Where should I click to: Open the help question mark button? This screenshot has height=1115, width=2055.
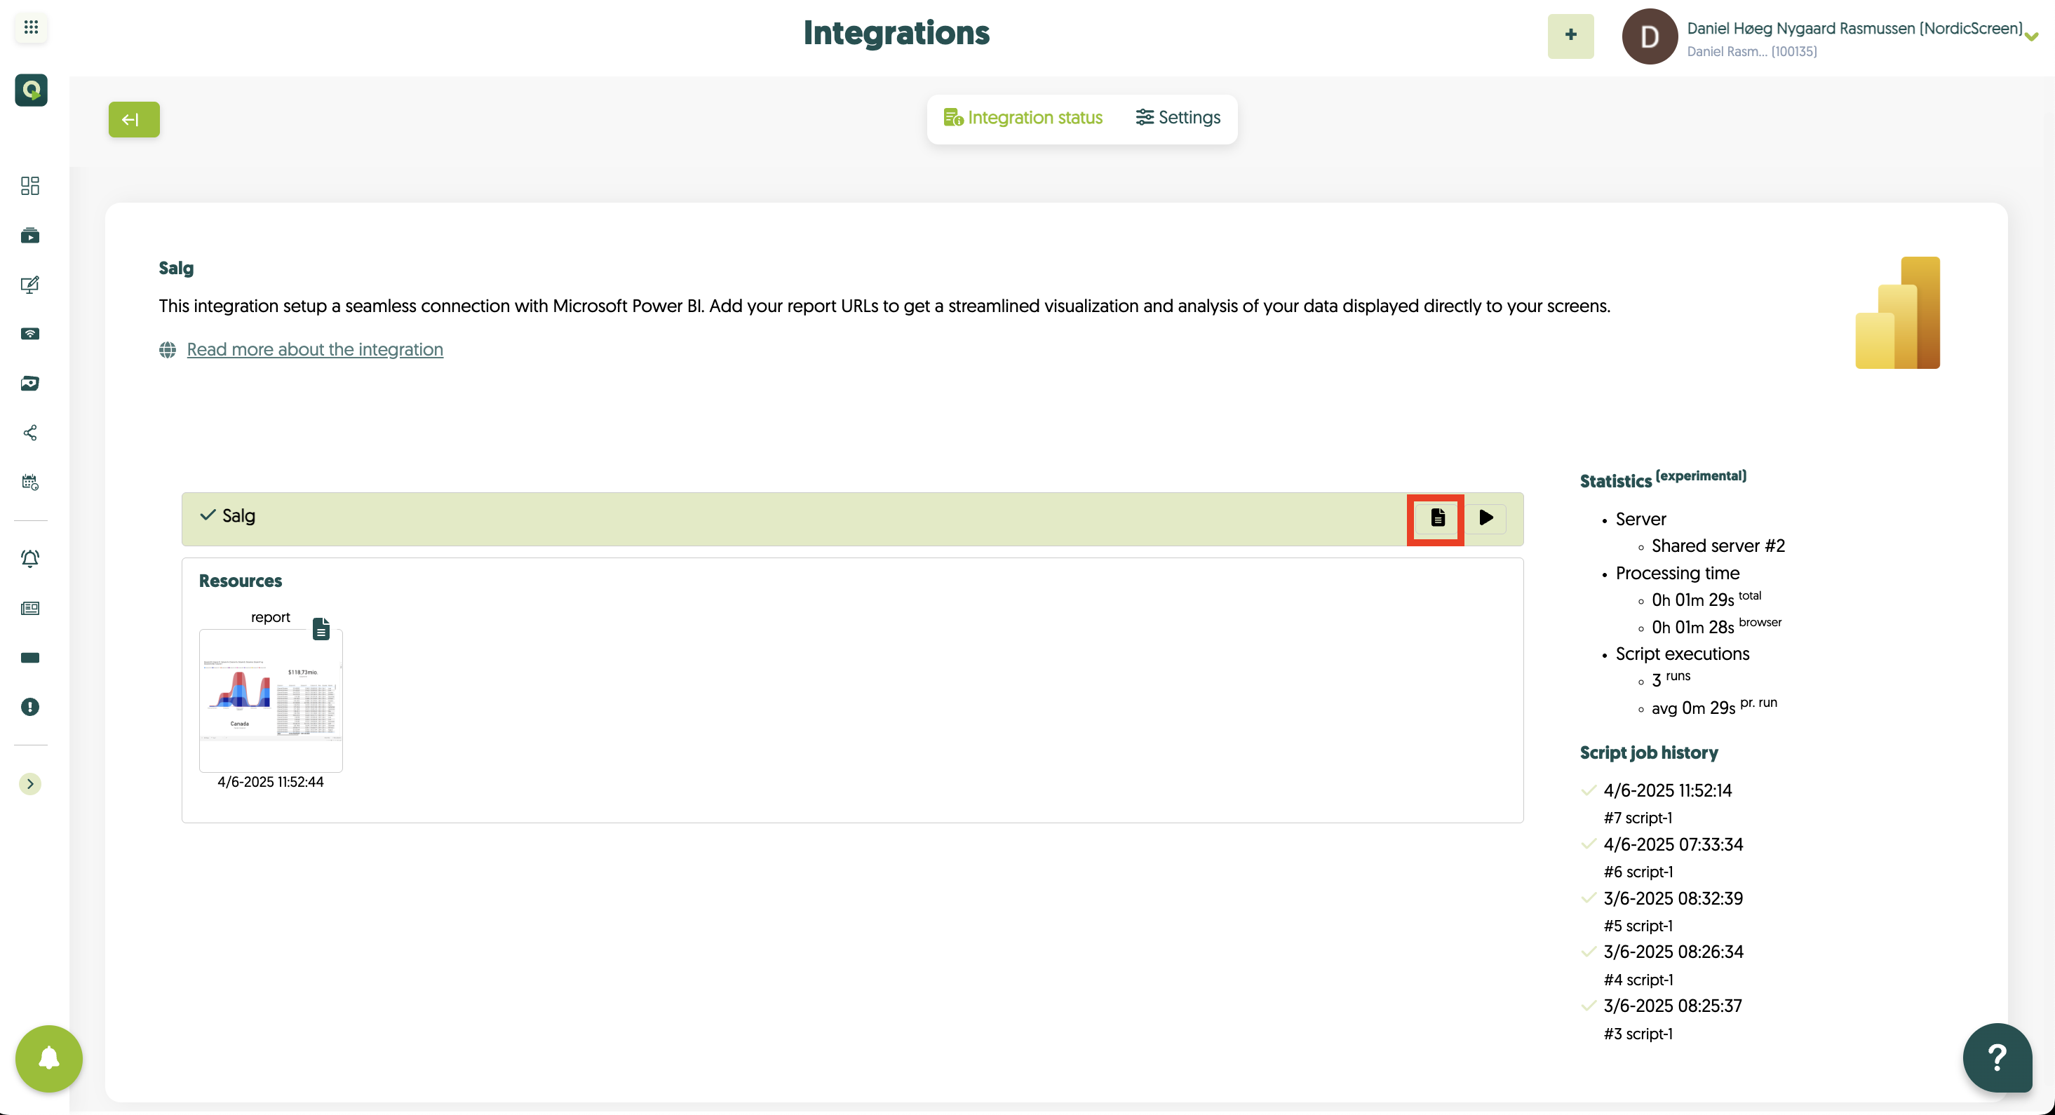[1997, 1057]
